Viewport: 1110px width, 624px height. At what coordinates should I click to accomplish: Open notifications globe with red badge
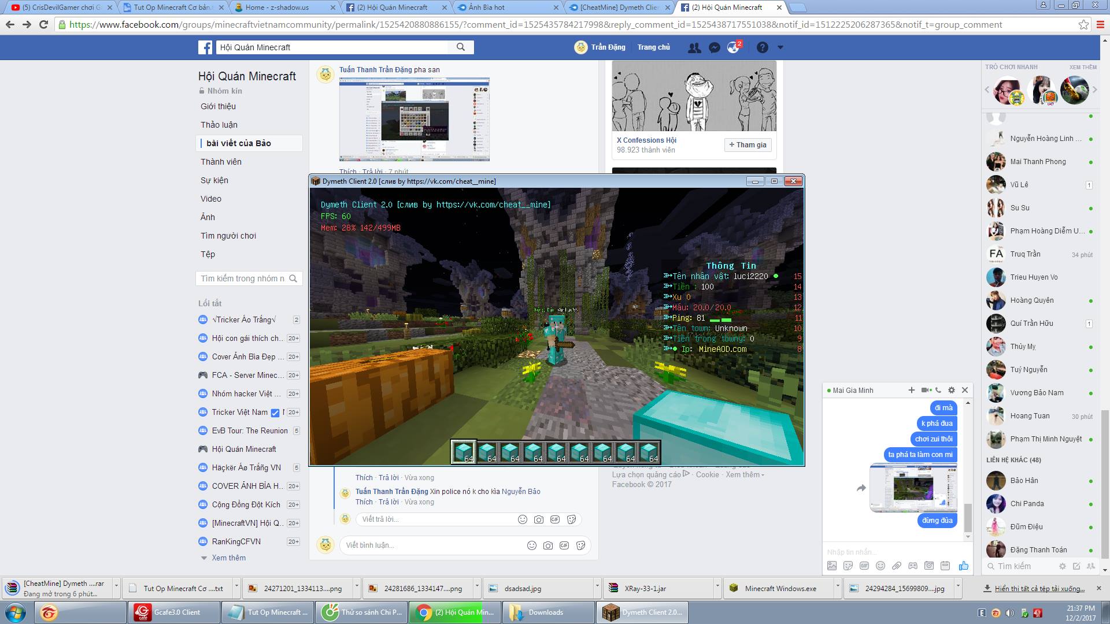pyautogui.click(x=734, y=47)
